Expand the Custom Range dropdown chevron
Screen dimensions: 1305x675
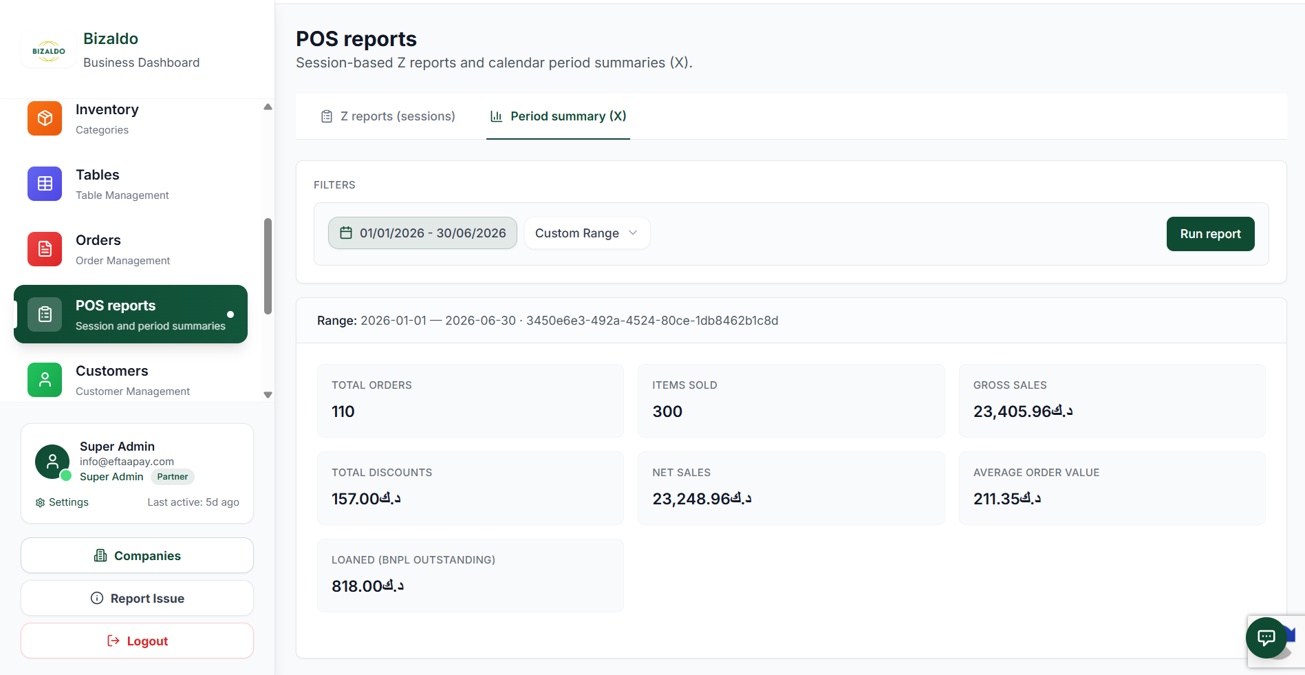click(633, 233)
